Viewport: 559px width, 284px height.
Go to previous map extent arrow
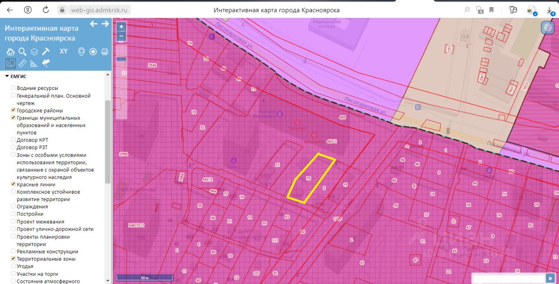coord(93,24)
